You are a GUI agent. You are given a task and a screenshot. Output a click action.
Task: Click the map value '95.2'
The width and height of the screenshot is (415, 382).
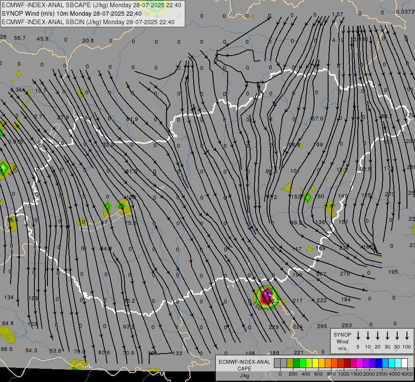(129, 301)
